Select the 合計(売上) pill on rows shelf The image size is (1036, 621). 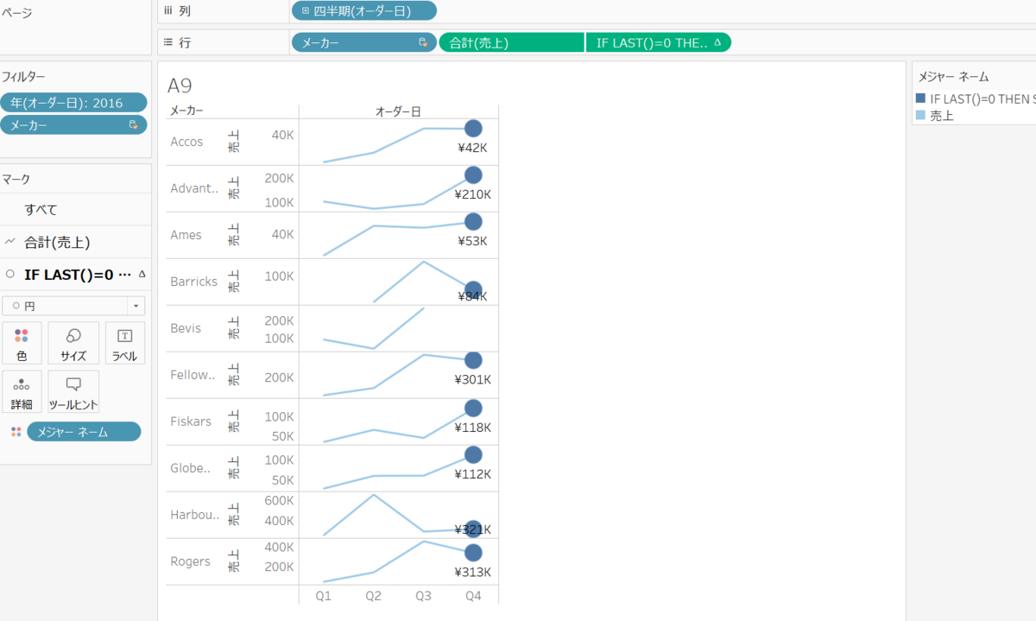tap(511, 42)
